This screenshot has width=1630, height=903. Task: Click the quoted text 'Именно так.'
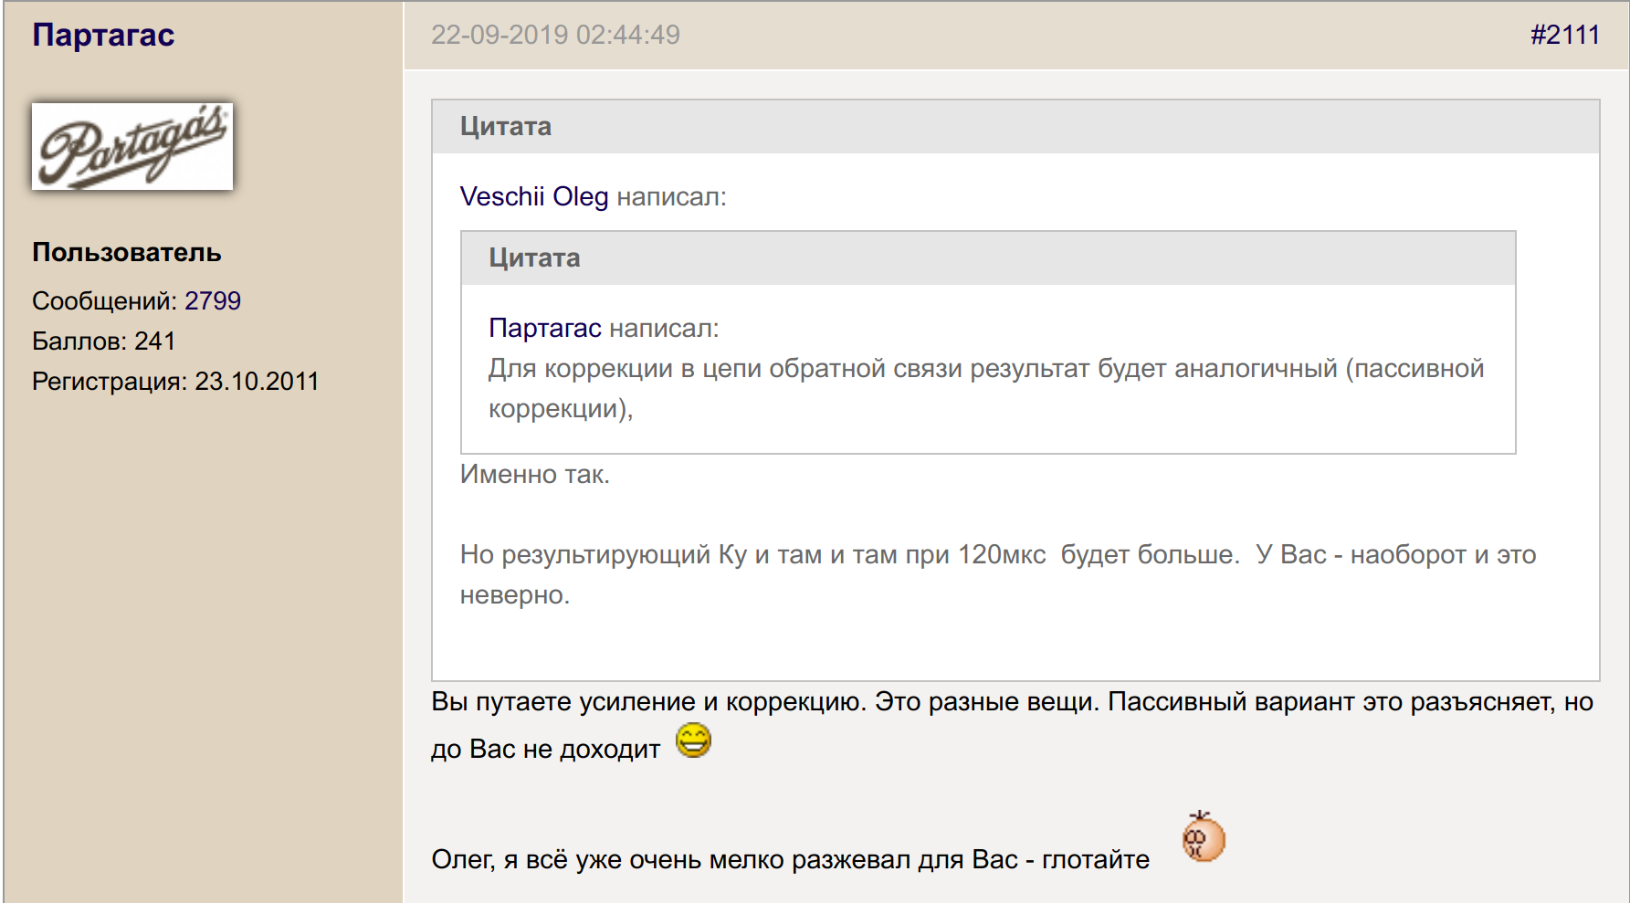click(534, 474)
